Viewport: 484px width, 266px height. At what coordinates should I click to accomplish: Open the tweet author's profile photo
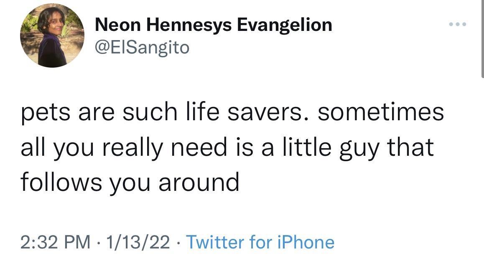tap(52, 36)
